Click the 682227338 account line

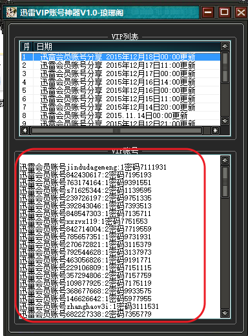[x=86, y=314]
